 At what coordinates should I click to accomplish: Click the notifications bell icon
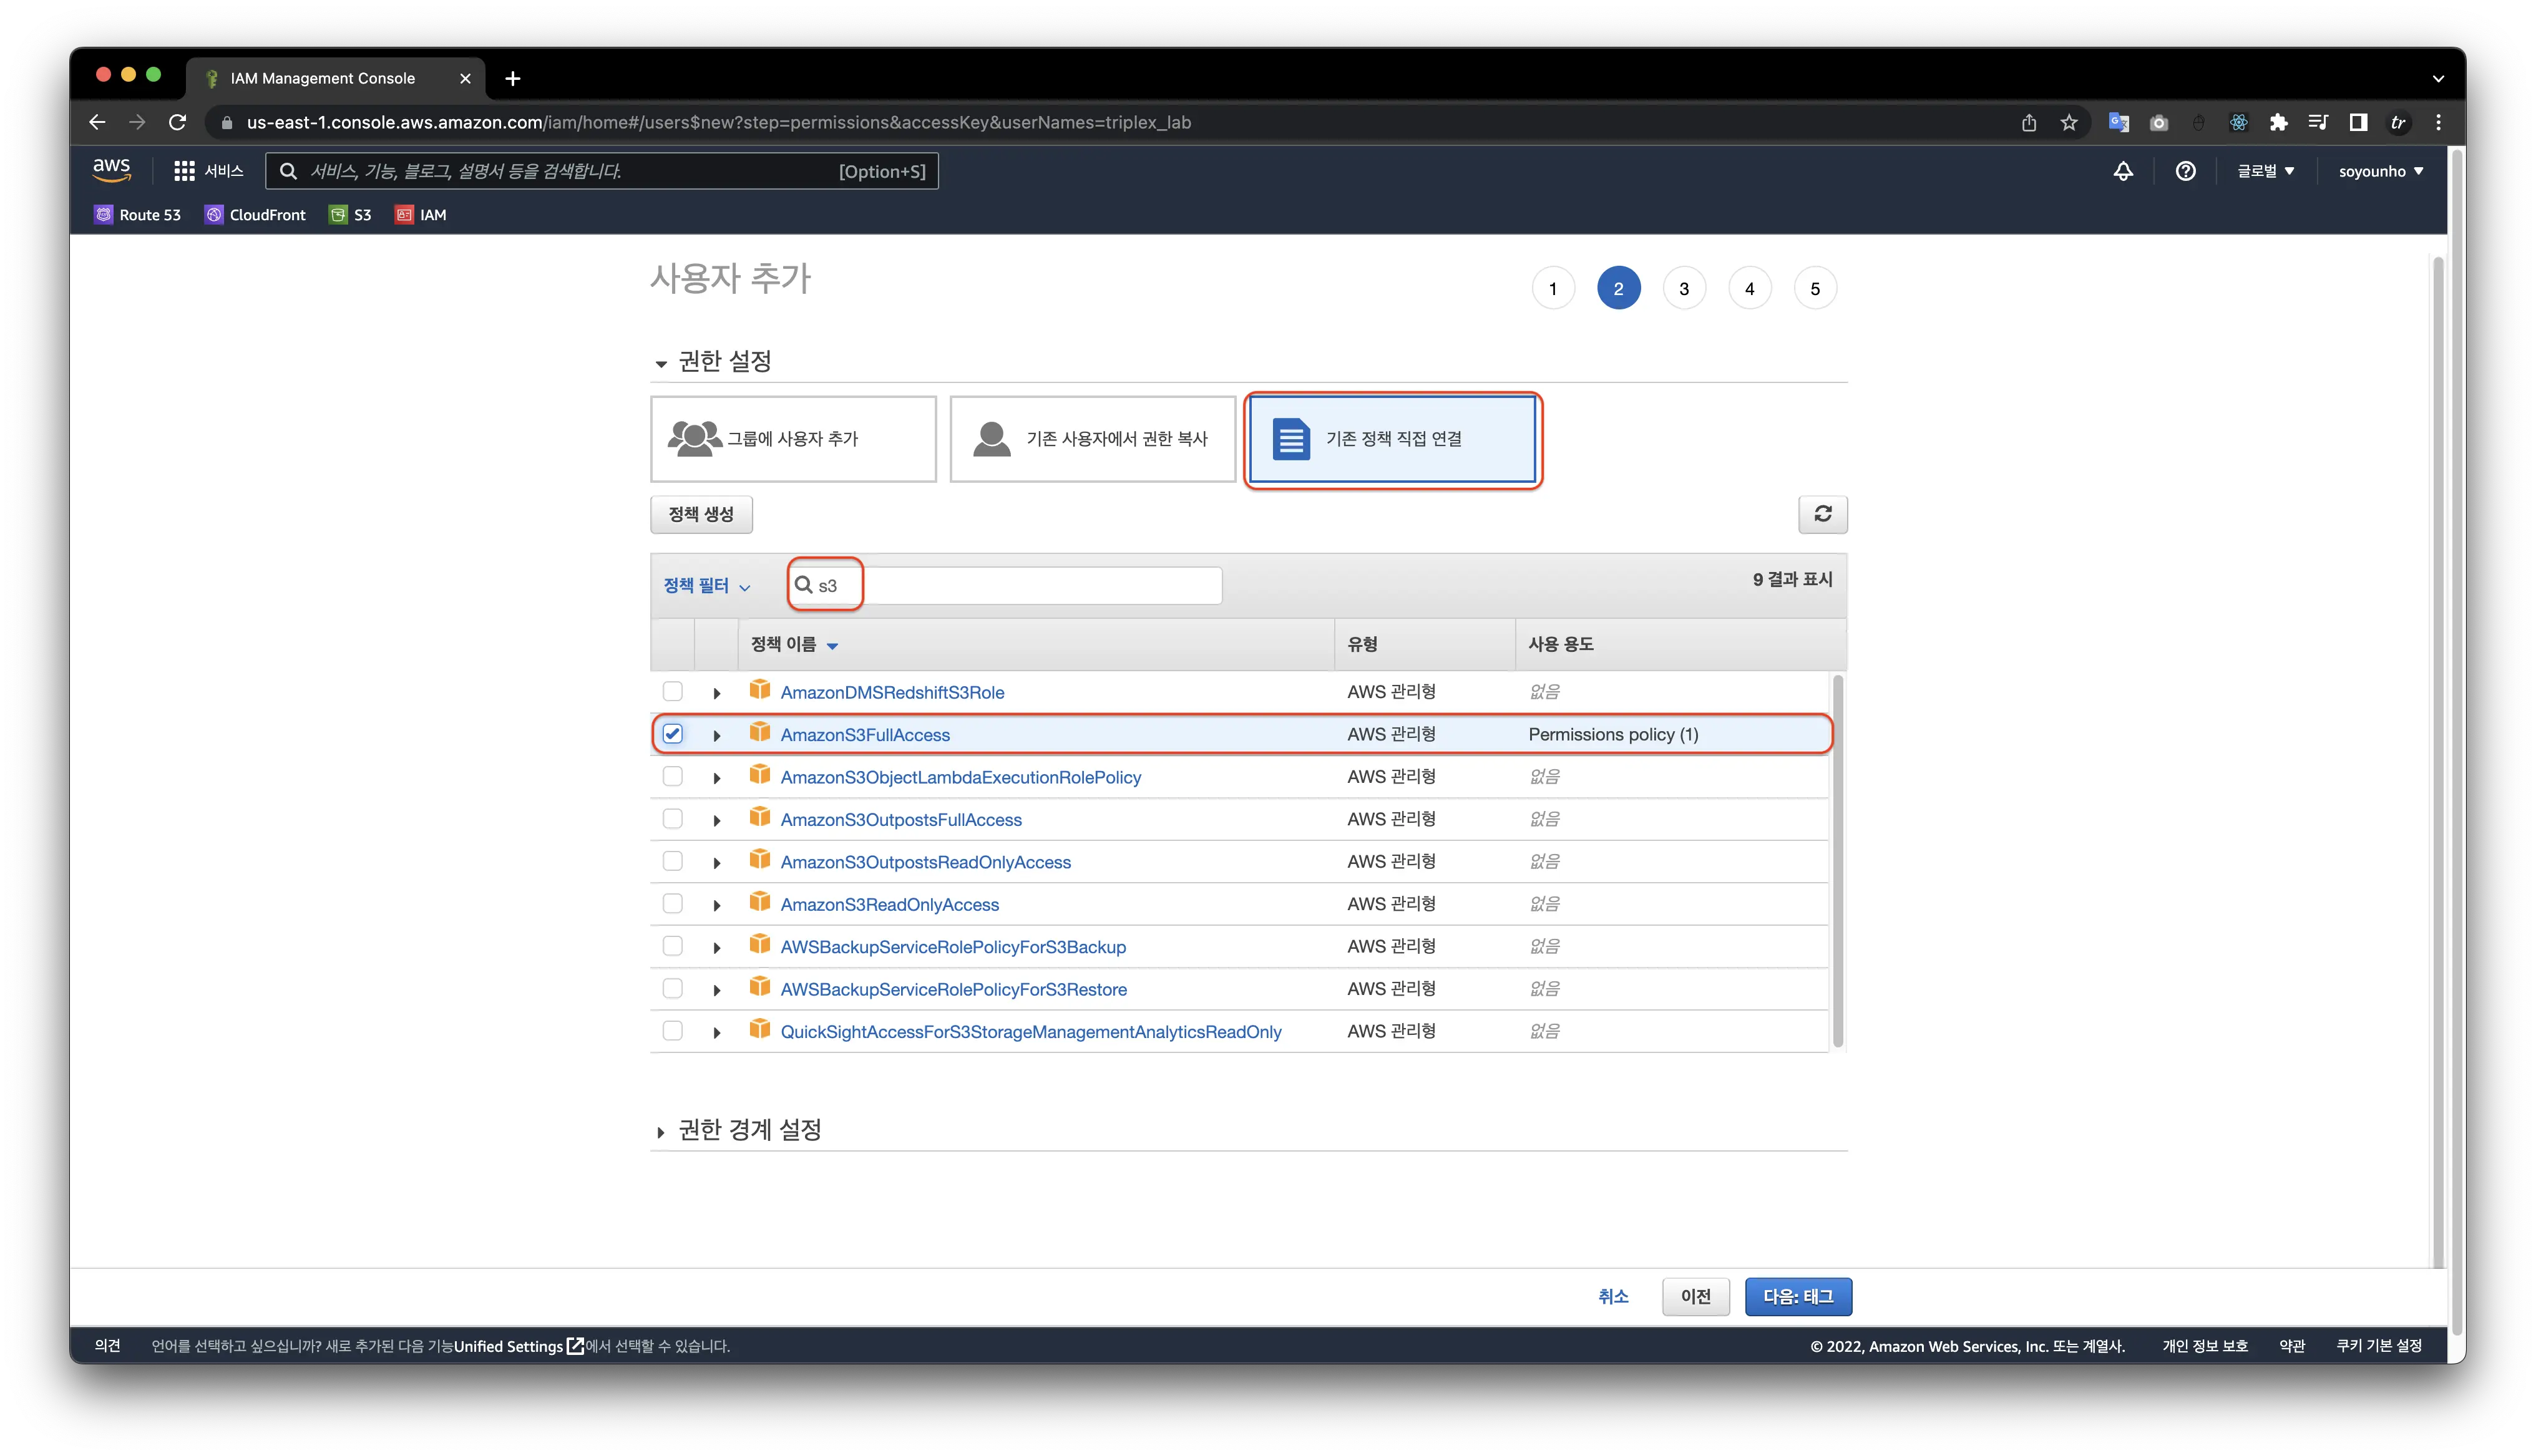pos(2122,171)
